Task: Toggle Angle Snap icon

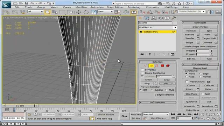Action: coord(150,12)
